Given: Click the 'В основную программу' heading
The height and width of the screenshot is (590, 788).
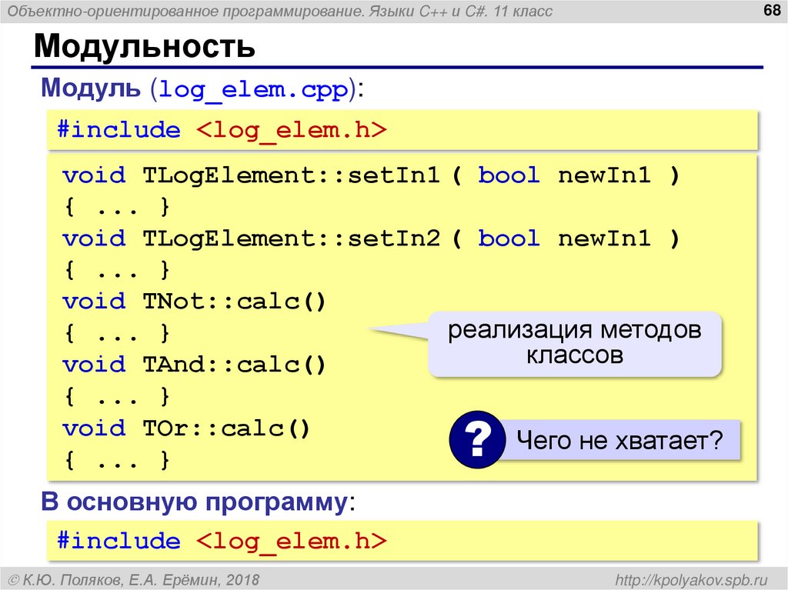Looking at the screenshot, I should [195, 502].
